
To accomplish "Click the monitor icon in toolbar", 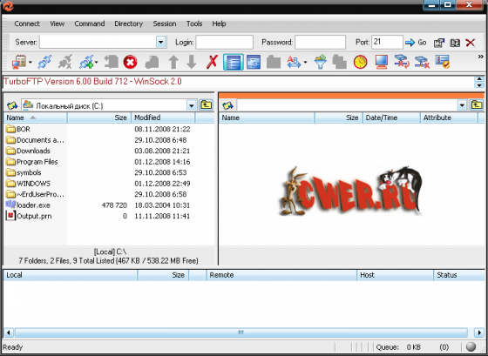I will coord(382,62).
